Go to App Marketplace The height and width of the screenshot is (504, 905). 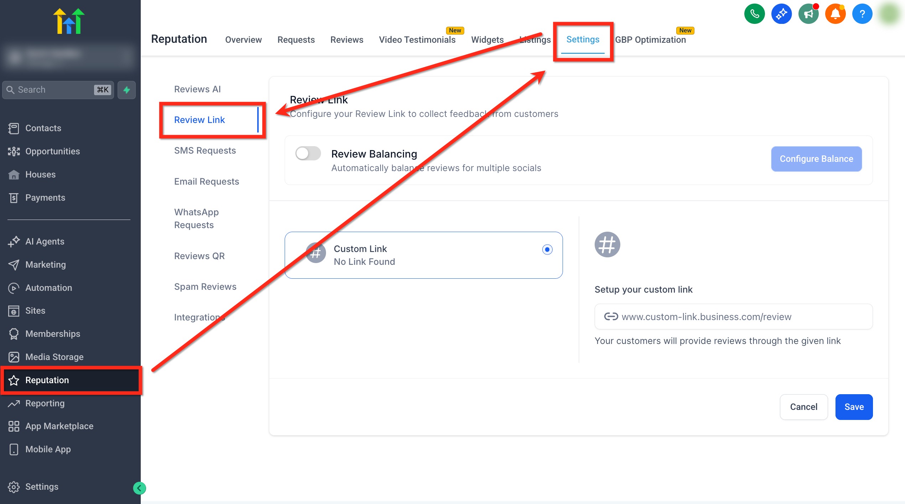click(59, 426)
